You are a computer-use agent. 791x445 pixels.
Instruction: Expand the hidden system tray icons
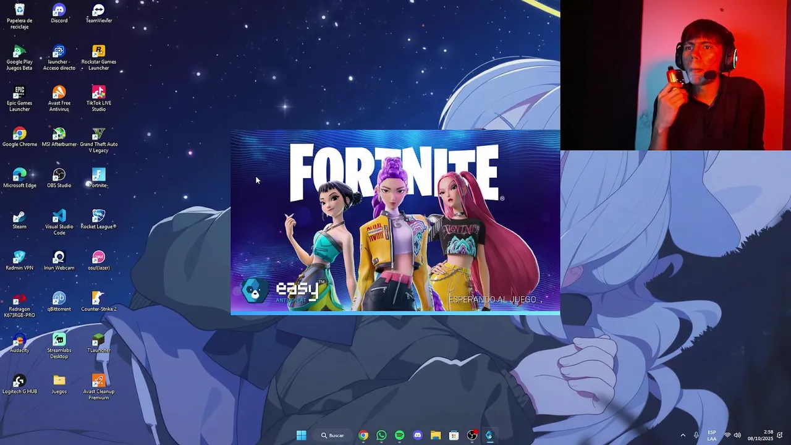(683, 435)
